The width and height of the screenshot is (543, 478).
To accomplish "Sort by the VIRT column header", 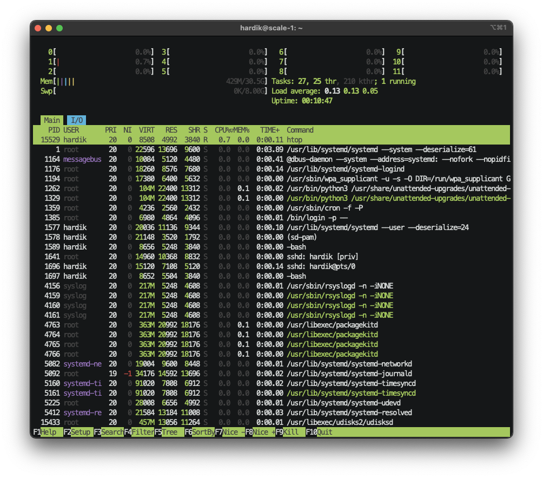I will (147, 130).
